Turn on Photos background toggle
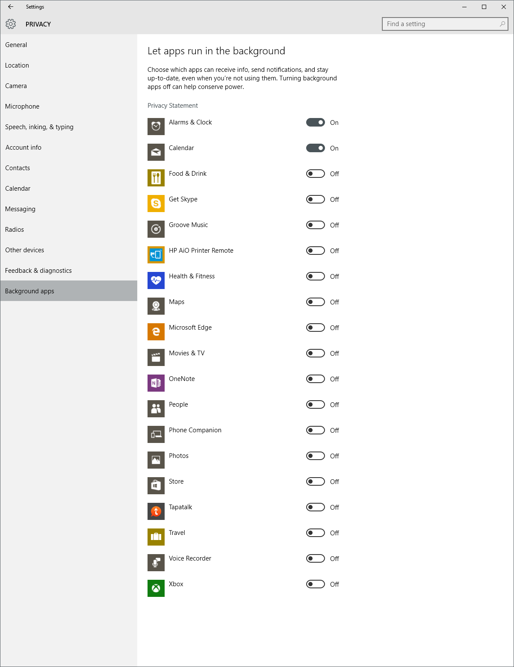 coord(316,456)
